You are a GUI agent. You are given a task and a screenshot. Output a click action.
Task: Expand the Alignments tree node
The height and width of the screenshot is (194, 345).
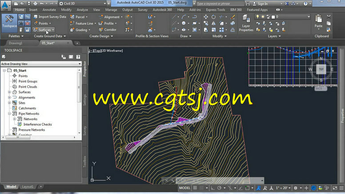pos(9,97)
